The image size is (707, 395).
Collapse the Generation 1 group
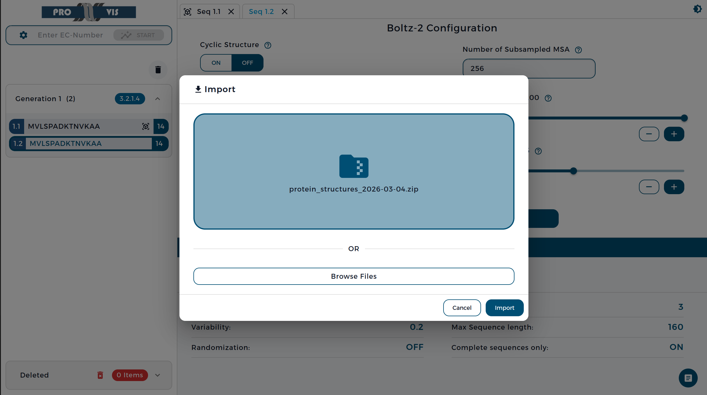pyautogui.click(x=157, y=99)
